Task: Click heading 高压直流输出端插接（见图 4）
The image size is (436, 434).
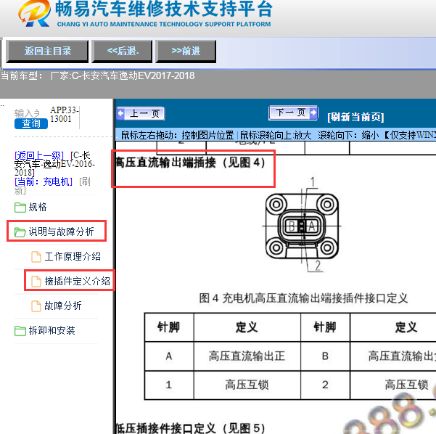Action: click(x=190, y=163)
